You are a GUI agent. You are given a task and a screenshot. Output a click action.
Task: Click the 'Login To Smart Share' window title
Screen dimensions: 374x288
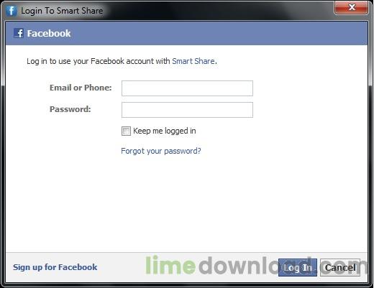click(62, 11)
